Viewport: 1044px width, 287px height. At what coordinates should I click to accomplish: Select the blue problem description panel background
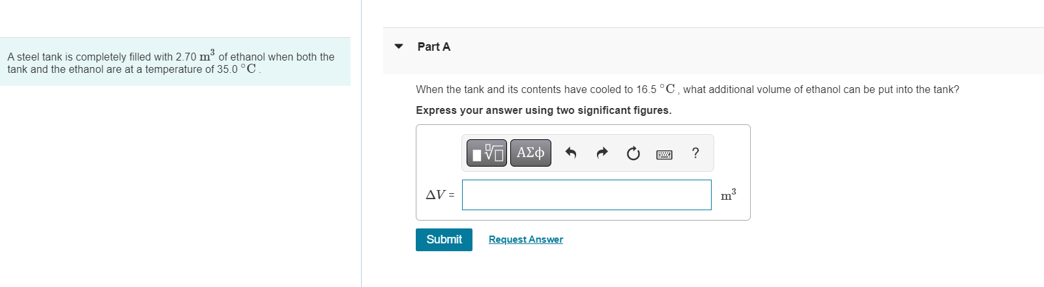[x=175, y=61]
